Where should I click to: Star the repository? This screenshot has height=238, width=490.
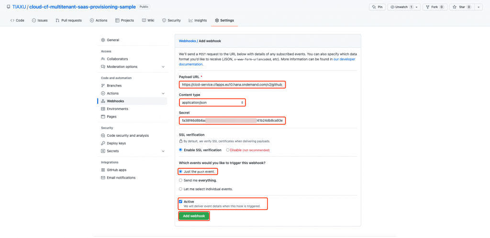462,7
